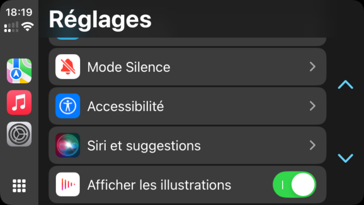Toggle off Afficher les illustrations switch

click(295, 184)
